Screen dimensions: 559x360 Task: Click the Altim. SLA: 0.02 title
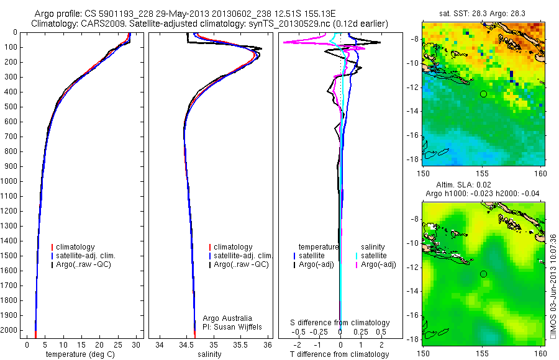pyautogui.click(x=463, y=185)
